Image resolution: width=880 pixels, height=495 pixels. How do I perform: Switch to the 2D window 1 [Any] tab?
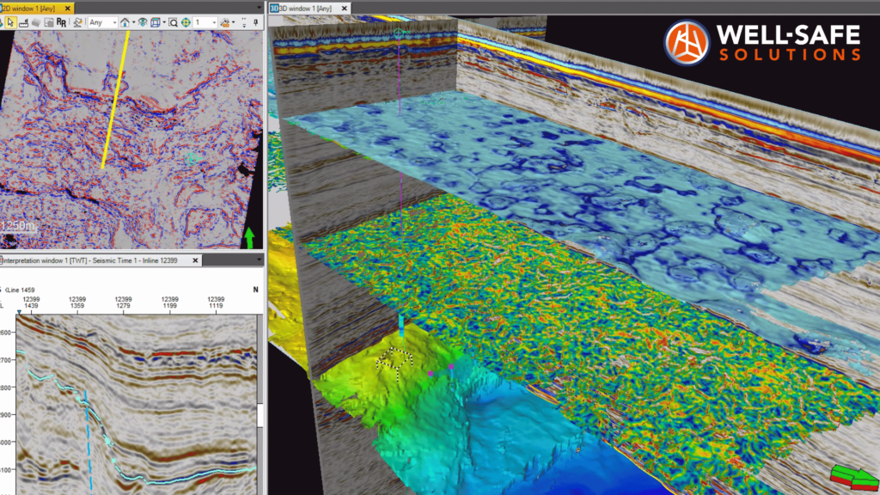pyautogui.click(x=30, y=6)
